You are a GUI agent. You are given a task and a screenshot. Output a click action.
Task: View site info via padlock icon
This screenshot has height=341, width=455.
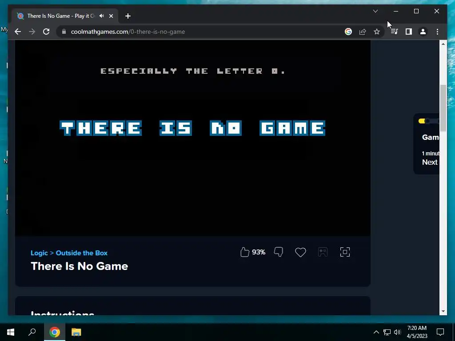click(64, 32)
